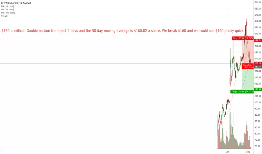The height and width of the screenshot is (154, 262).
Task: Click the green Target: 38.94 label
Action: pyautogui.click(x=242, y=92)
